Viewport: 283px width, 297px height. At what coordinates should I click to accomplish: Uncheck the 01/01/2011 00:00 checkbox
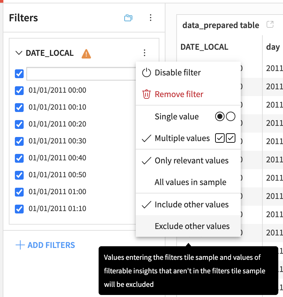coord(19,91)
